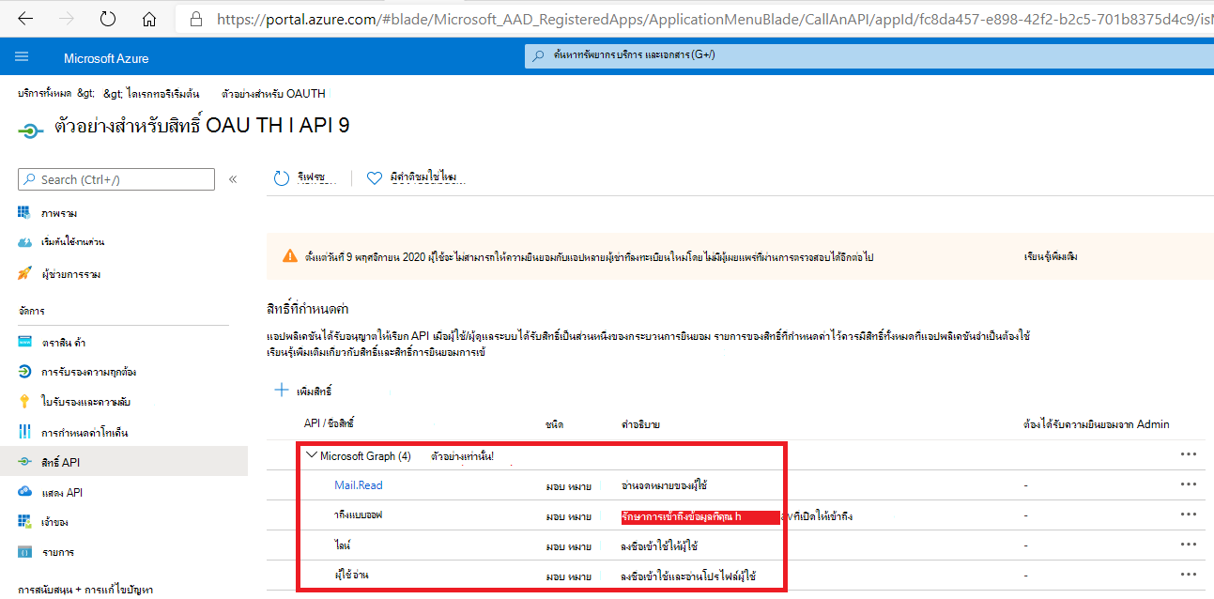Click Mail.Read description อ่านจดหมายของผู้ใช้
This screenshot has height=599, width=1214.
tap(664, 485)
